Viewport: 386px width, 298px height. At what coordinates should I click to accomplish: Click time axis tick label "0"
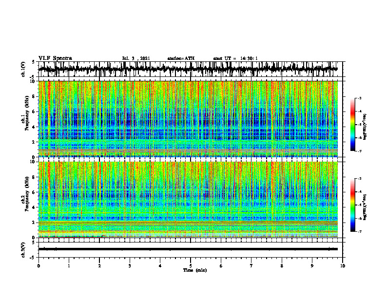(x=39, y=266)
